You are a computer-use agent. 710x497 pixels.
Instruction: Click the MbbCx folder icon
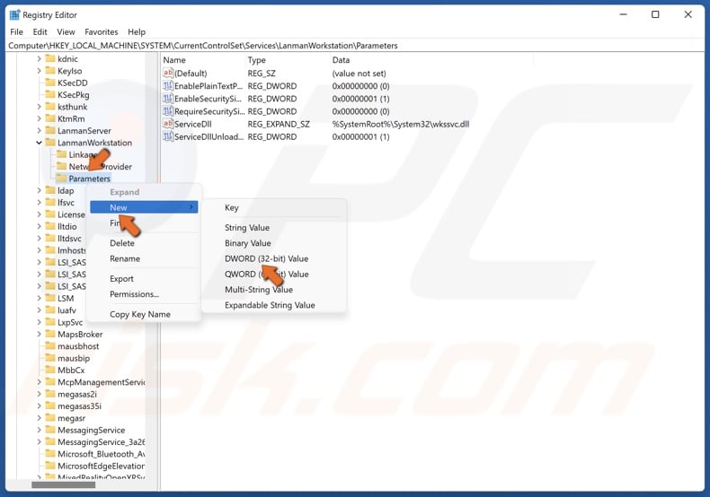tap(50, 370)
